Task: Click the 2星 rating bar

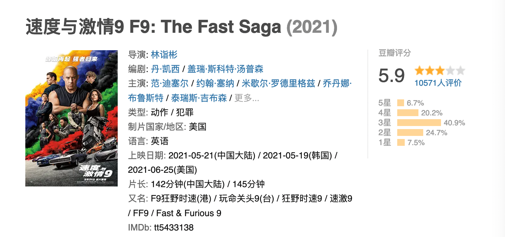Action: pos(410,133)
